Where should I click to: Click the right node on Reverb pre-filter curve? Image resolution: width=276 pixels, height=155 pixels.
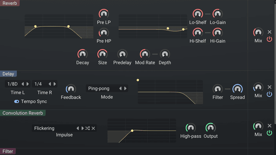[69, 26]
